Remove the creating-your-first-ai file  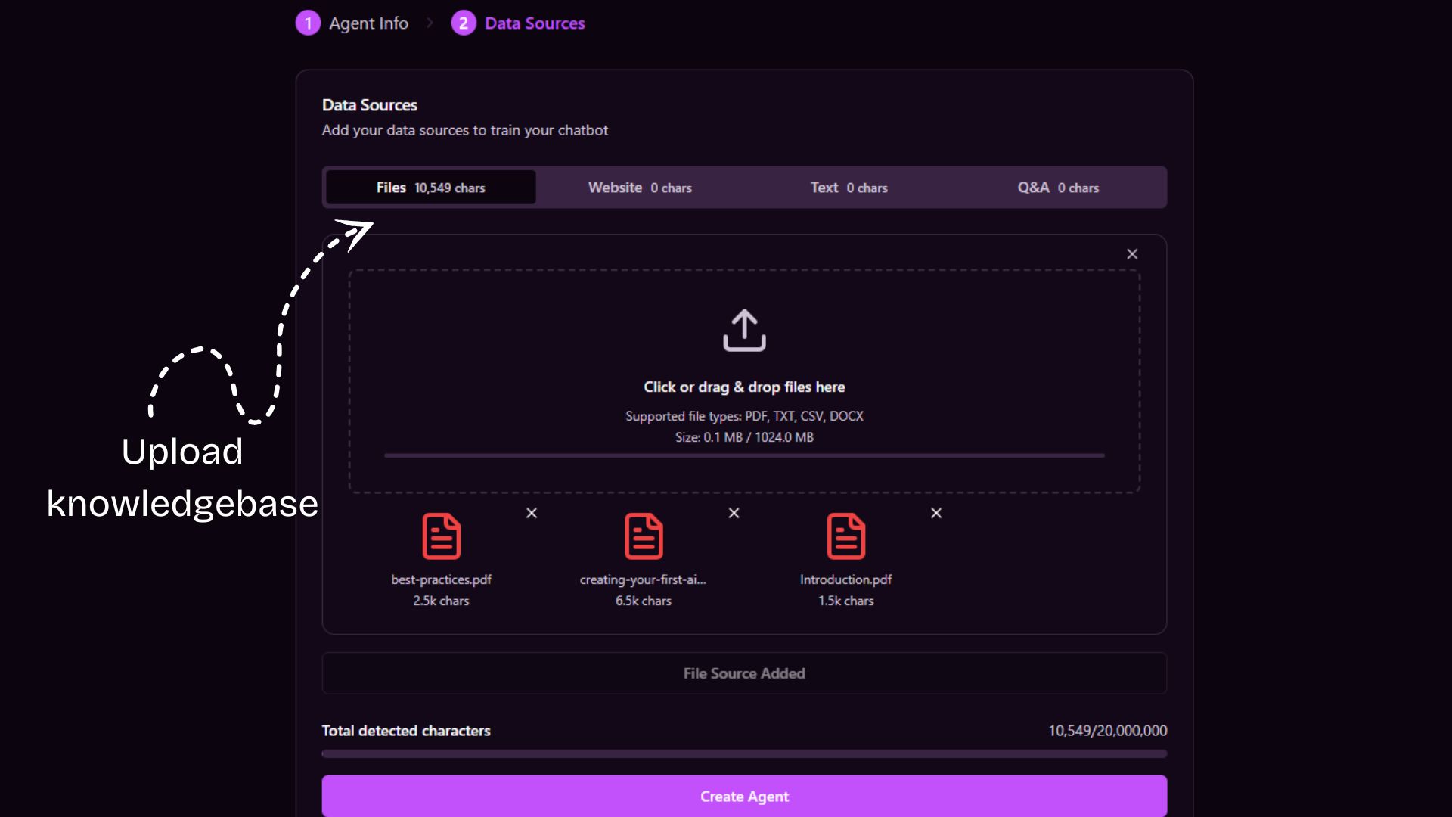(x=734, y=513)
